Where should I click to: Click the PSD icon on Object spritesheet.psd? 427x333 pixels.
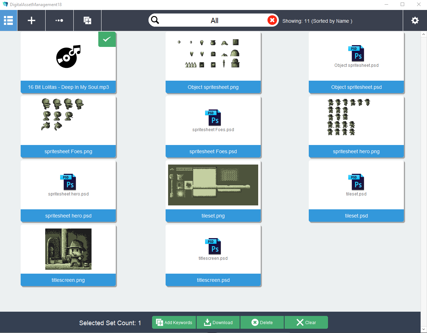[x=356, y=53]
